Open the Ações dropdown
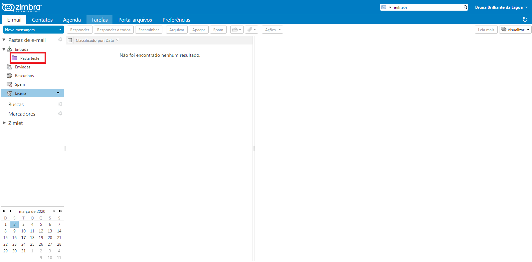 tap(272, 30)
